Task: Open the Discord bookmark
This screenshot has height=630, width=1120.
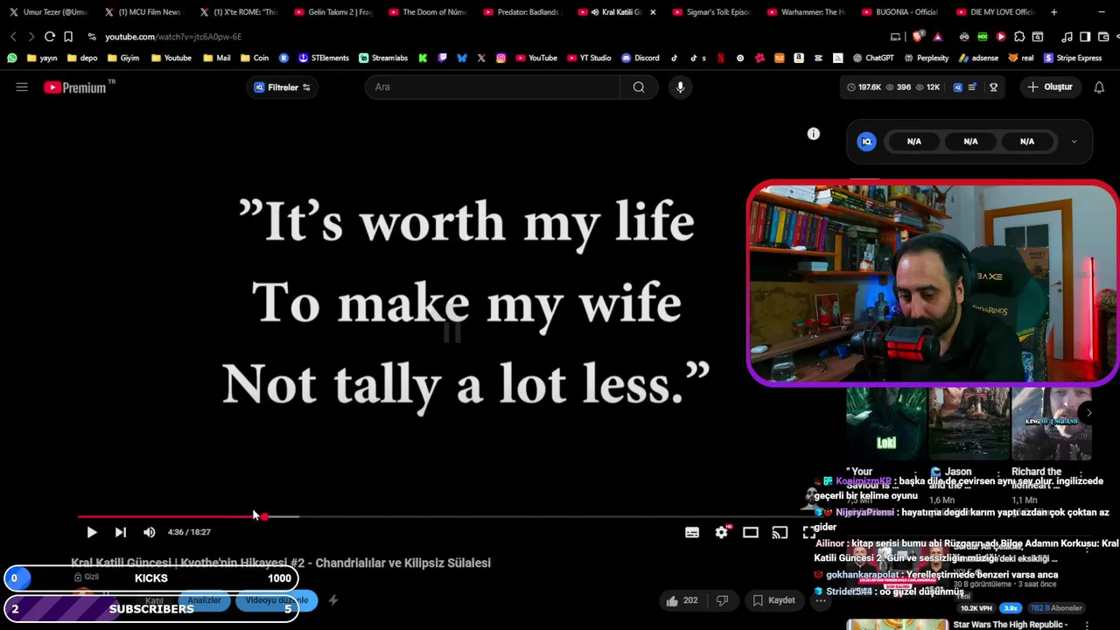Action: pos(640,58)
